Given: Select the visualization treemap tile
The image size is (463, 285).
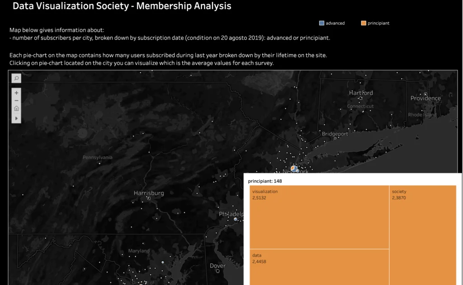Looking at the screenshot, I should 319,217.
